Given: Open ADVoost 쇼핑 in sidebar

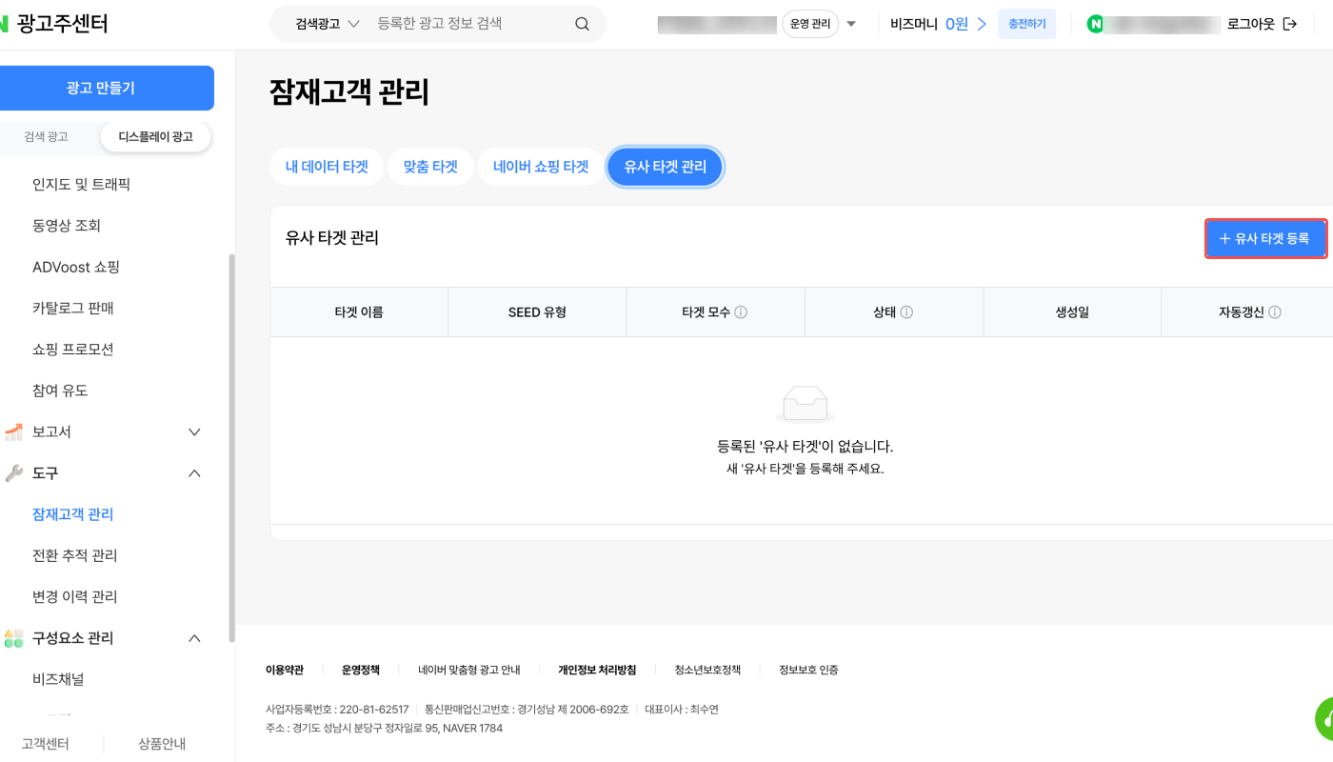Looking at the screenshot, I should [x=76, y=267].
